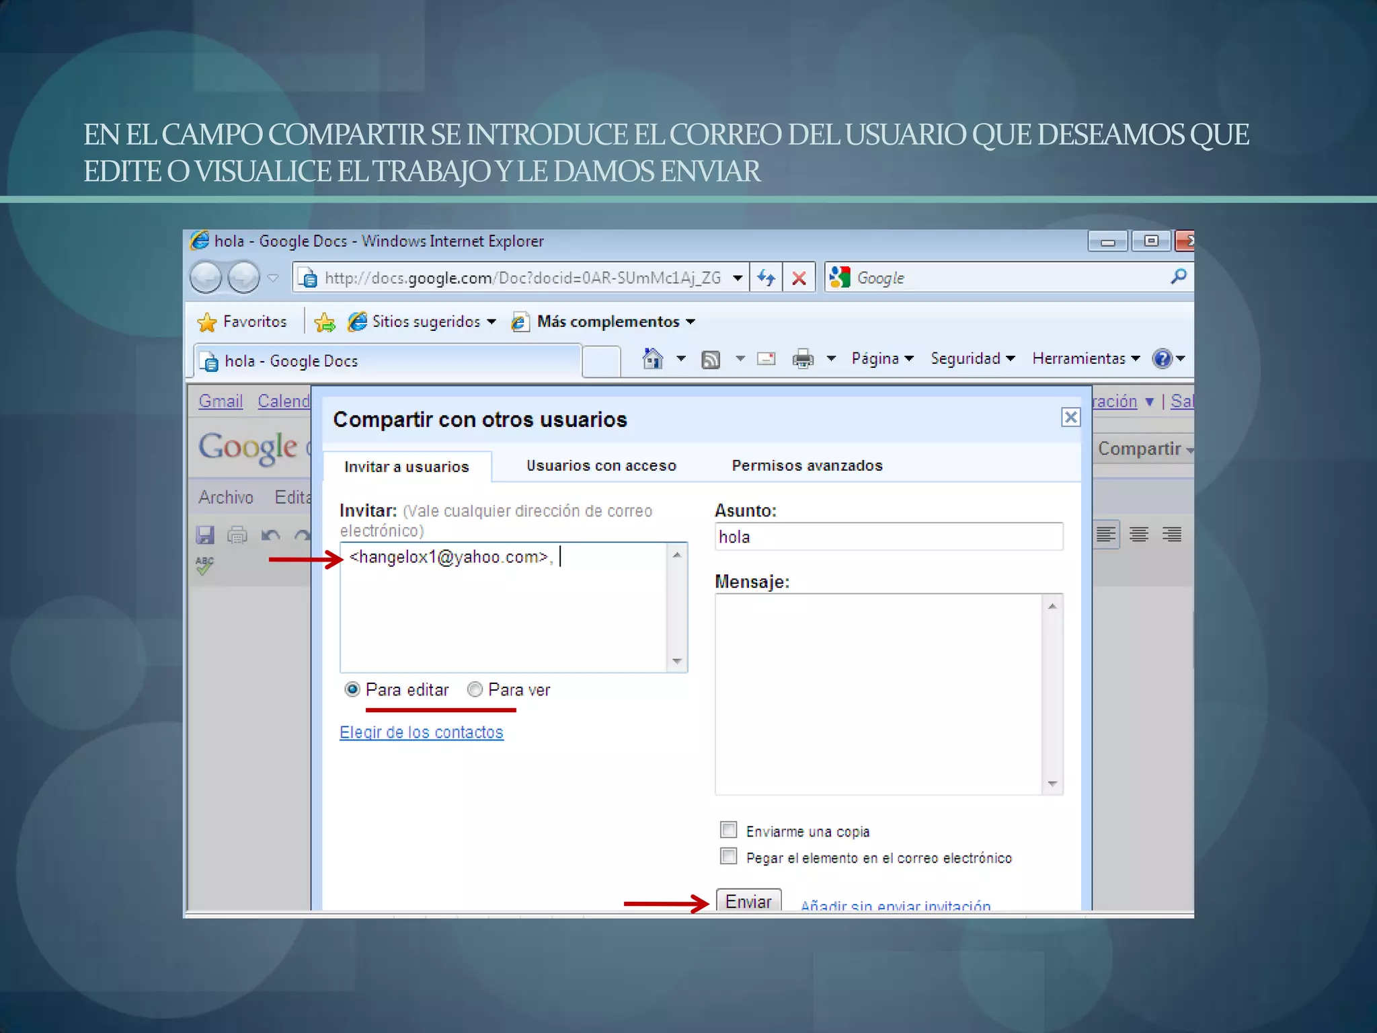This screenshot has width=1377, height=1033.
Task: Click the browser Back arrow button
Action: [206, 277]
